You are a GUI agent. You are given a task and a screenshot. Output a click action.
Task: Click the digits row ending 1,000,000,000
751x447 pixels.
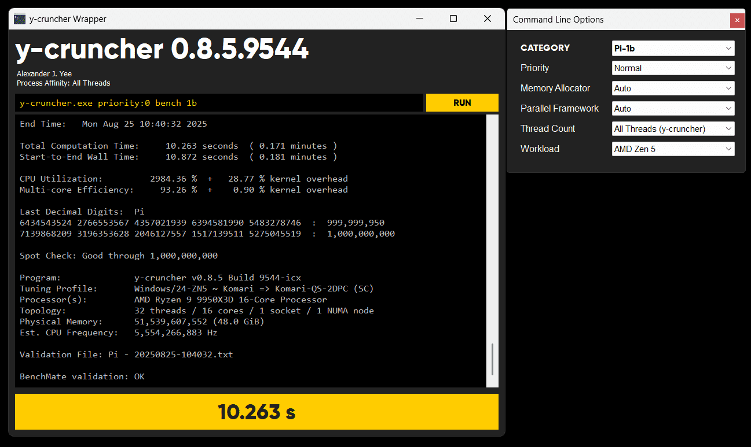pyautogui.click(x=207, y=234)
